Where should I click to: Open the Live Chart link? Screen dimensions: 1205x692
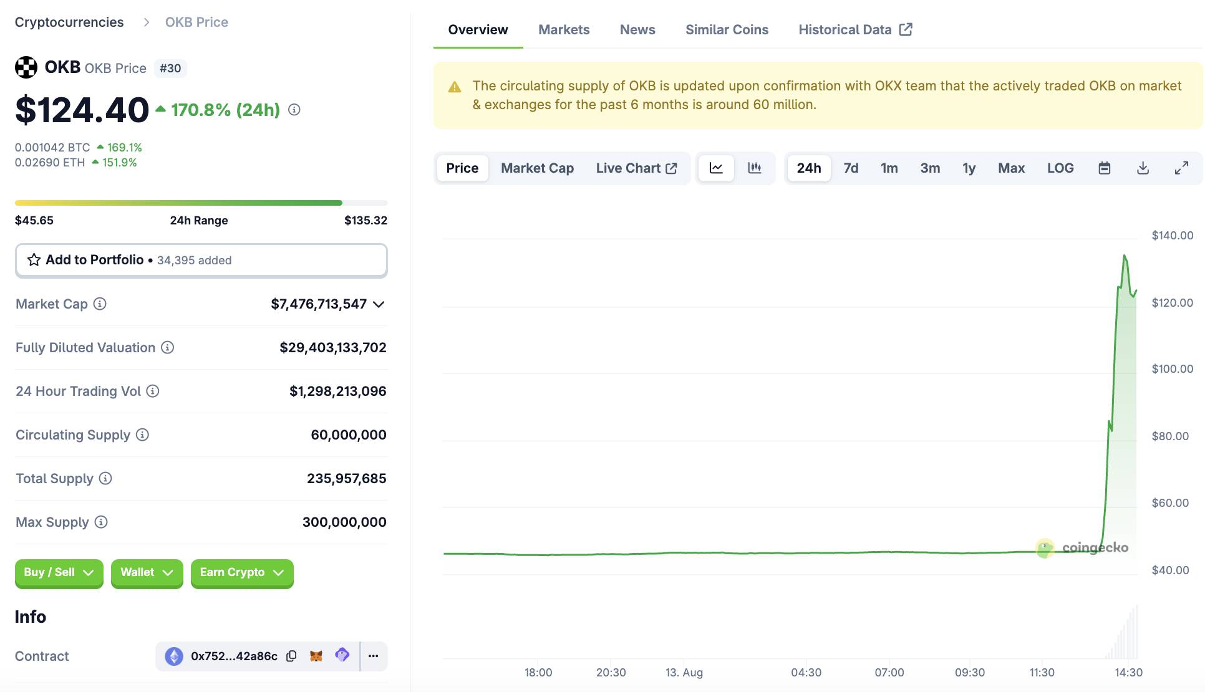click(636, 168)
